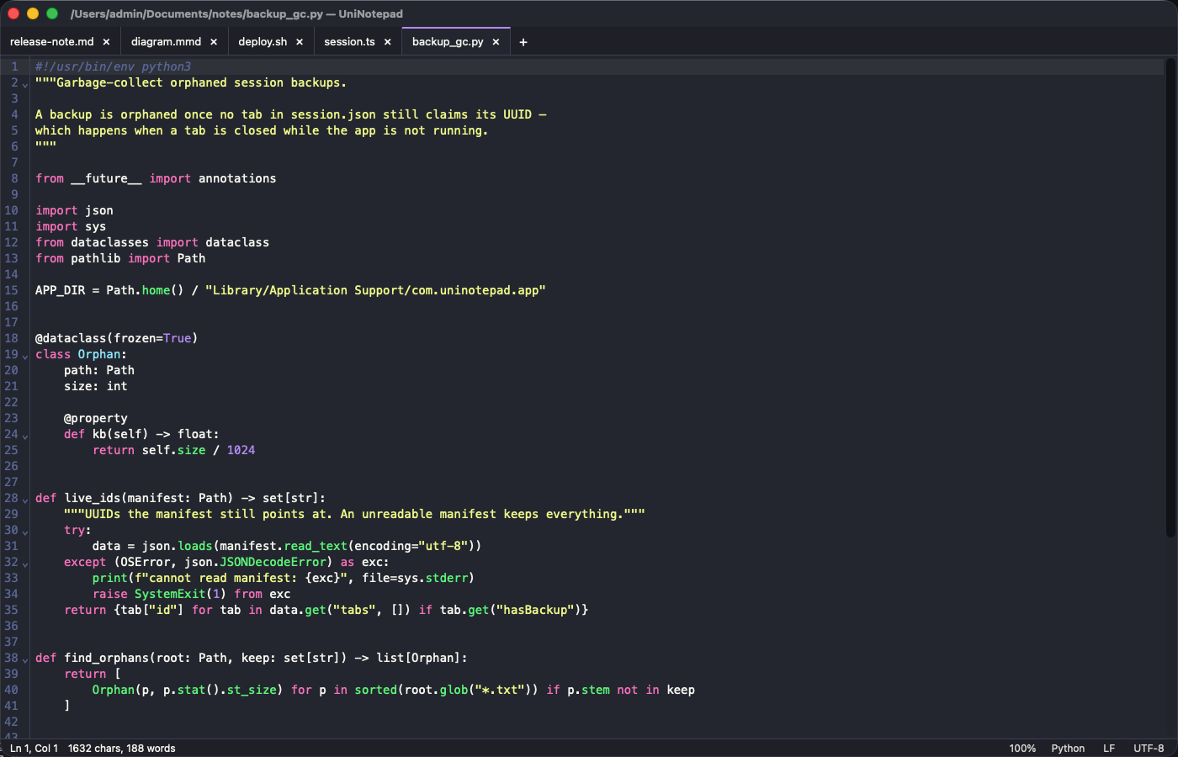
Task: Click the number 1024 in the code
Action: pos(241,450)
